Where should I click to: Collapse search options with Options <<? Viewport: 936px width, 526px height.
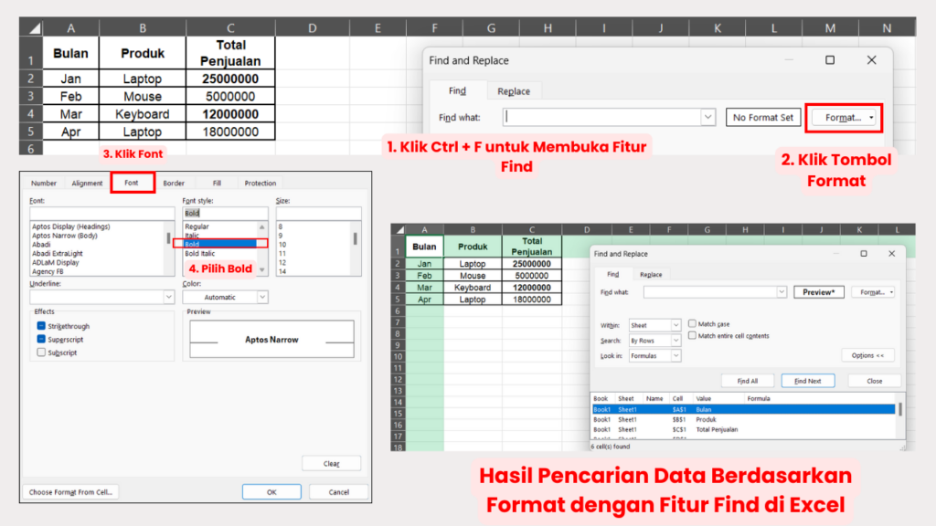867,354
